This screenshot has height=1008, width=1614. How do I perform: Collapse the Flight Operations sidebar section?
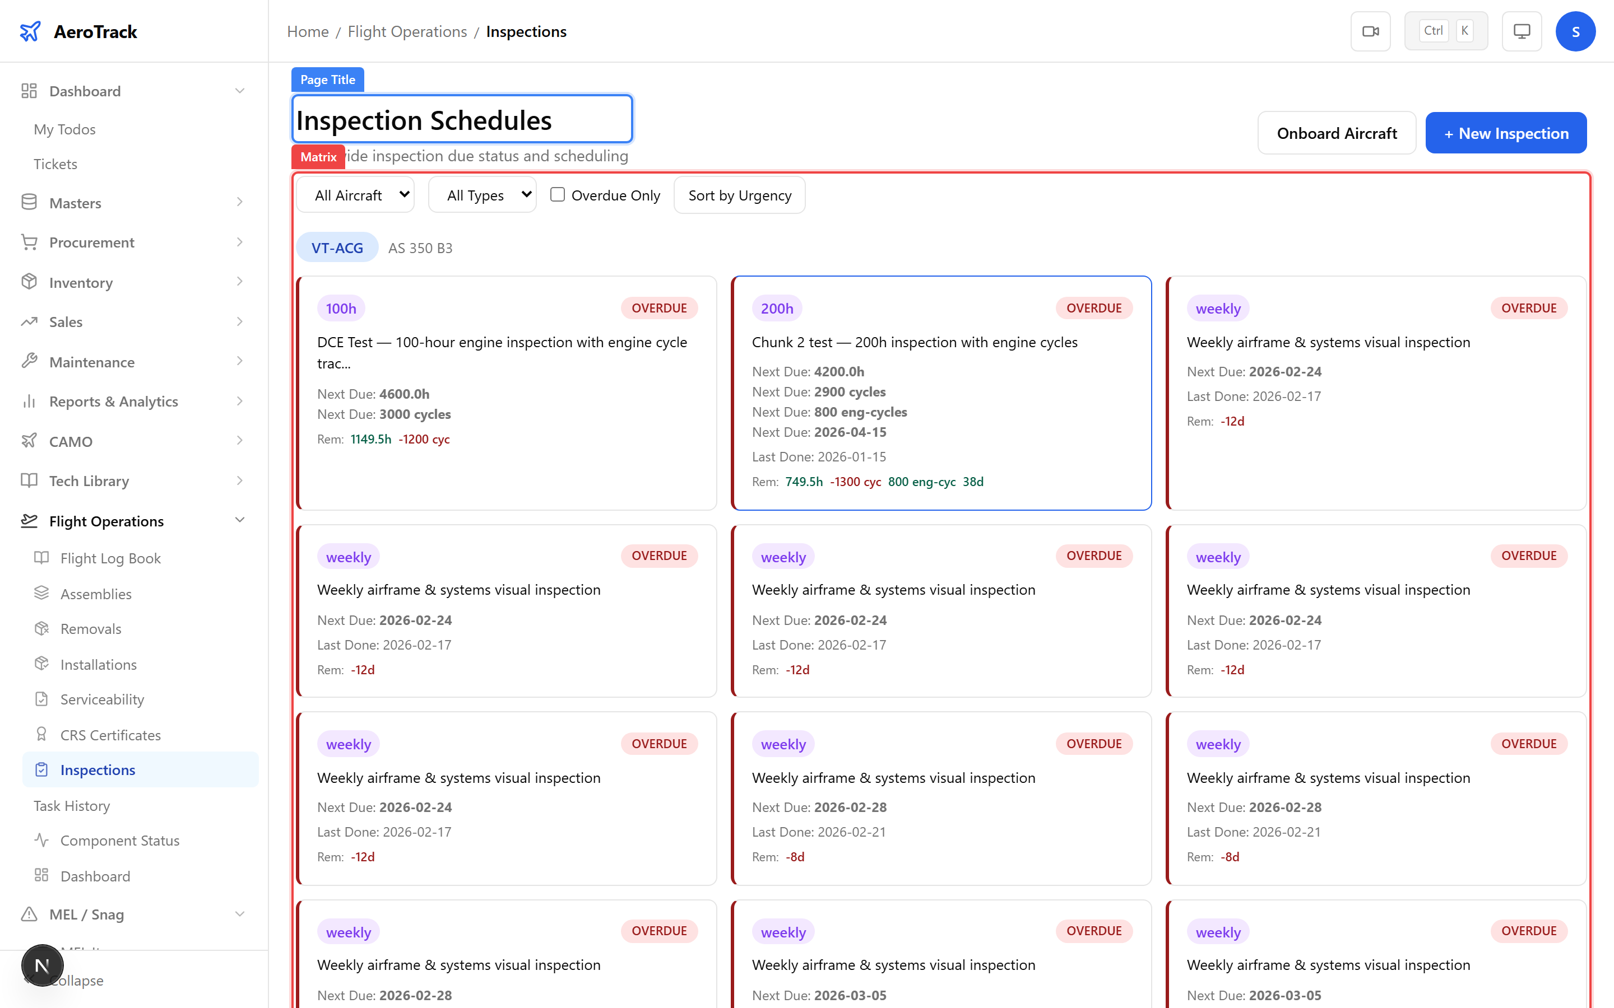pyautogui.click(x=240, y=521)
